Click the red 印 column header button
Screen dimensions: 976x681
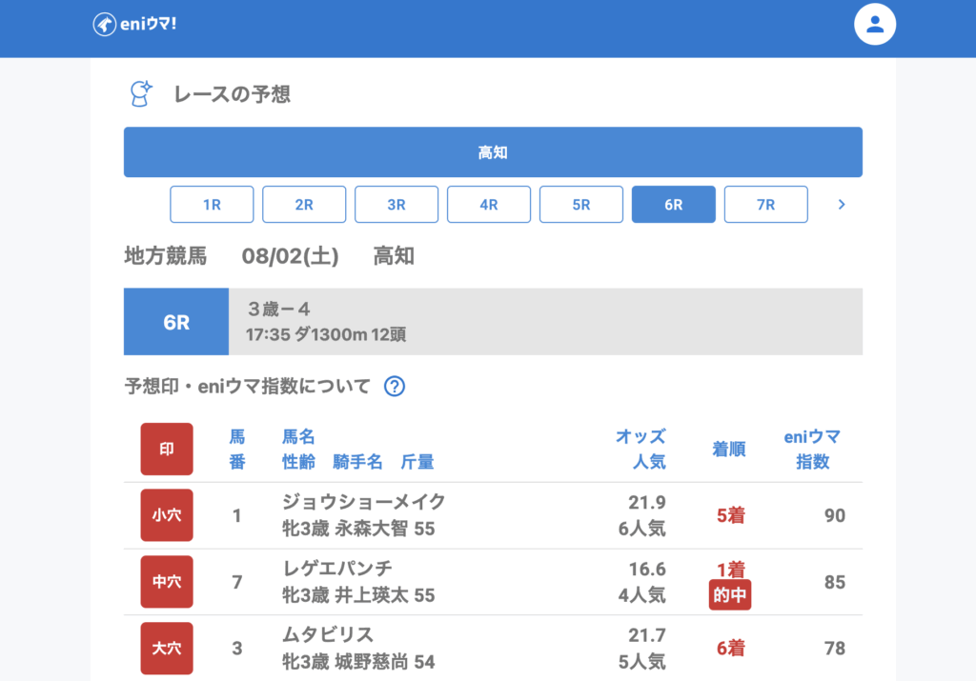point(167,449)
